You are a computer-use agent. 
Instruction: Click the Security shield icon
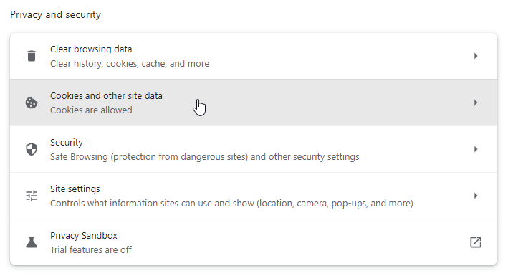click(32, 149)
